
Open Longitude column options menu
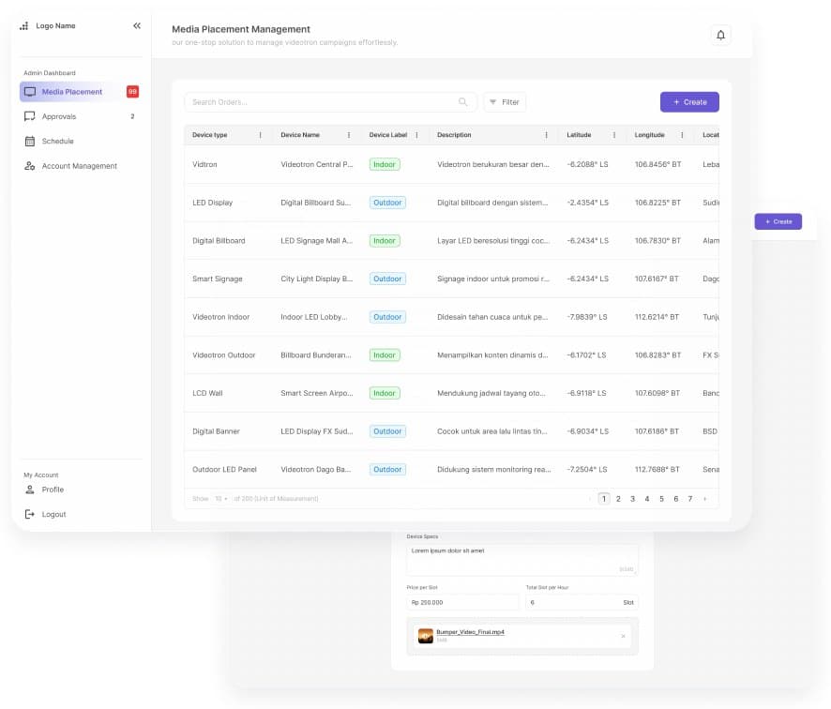coord(682,135)
